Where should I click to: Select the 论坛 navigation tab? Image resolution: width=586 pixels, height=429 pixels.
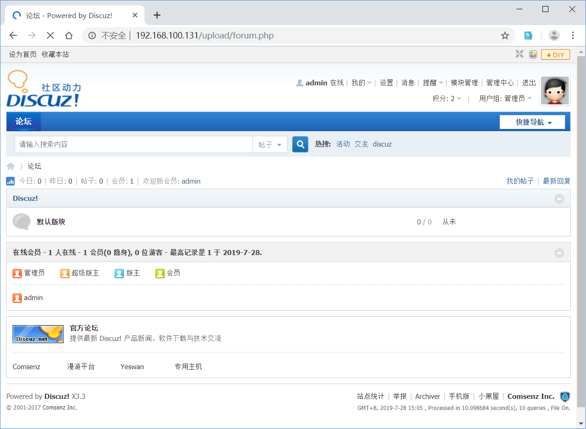[x=23, y=122]
